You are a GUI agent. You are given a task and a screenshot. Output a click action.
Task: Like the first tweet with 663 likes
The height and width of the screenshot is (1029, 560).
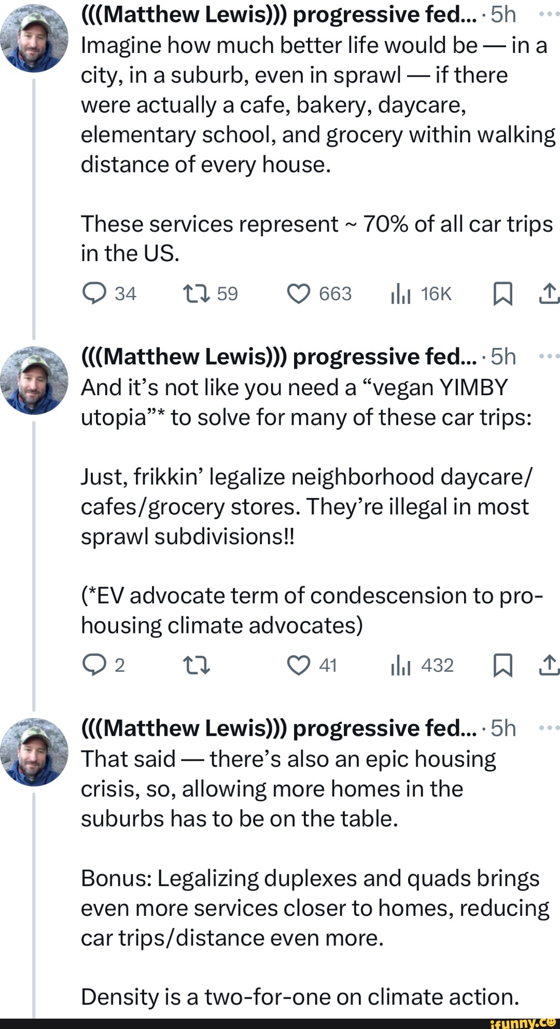click(x=299, y=294)
